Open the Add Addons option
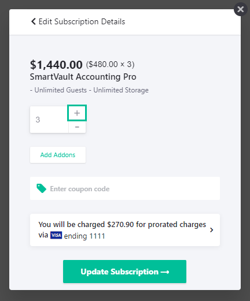This screenshot has height=301, width=250. point(58,155)
